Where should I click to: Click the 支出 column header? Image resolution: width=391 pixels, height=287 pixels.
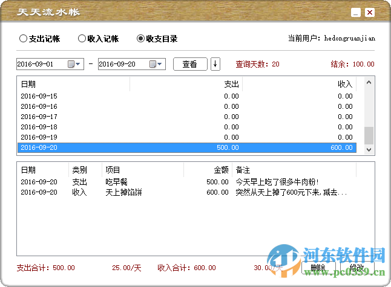coord(186,84)
